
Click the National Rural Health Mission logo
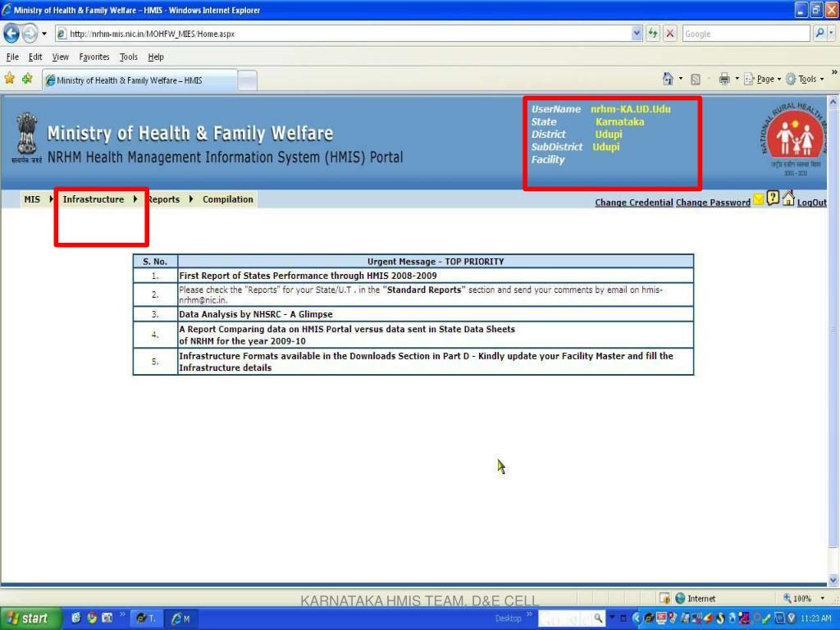click(x=794, y=138)
